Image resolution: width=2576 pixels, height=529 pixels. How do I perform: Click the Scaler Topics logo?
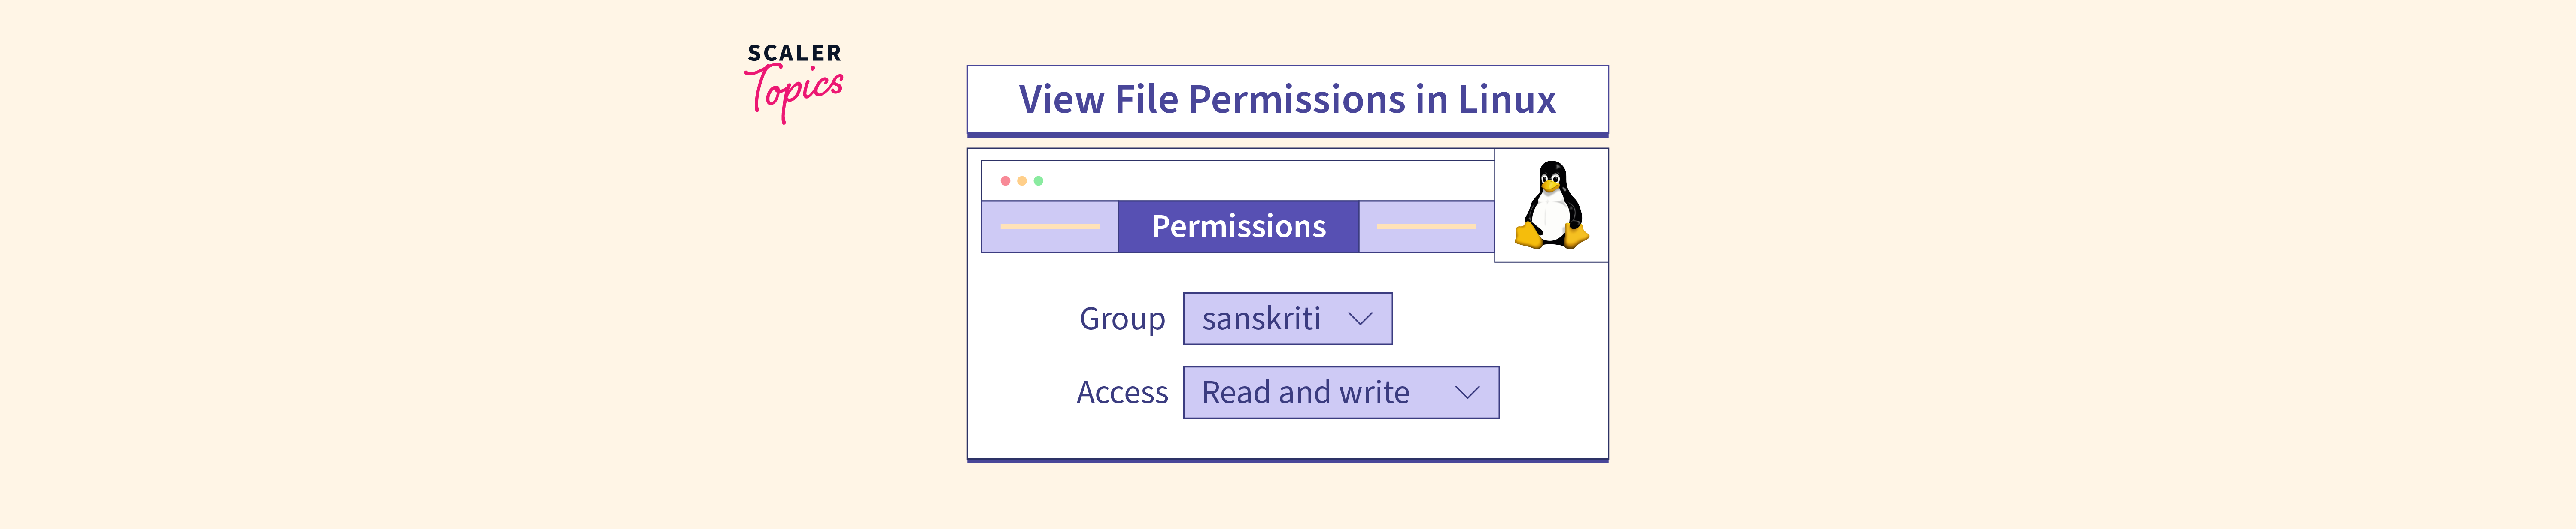(x=794, y=82)
